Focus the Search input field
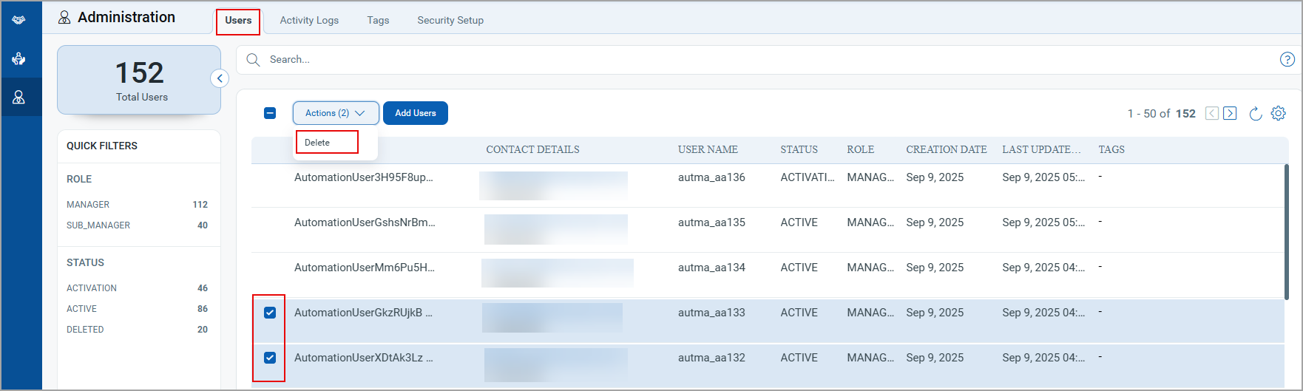Image resolution: width=1303 pixels, height=391 pixels. pos(769,60)
